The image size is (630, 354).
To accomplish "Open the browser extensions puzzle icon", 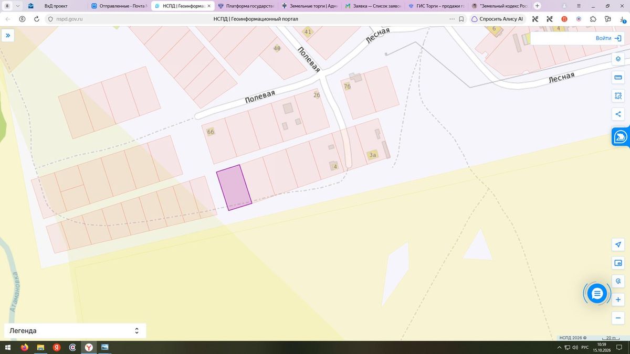I will 593,19.
